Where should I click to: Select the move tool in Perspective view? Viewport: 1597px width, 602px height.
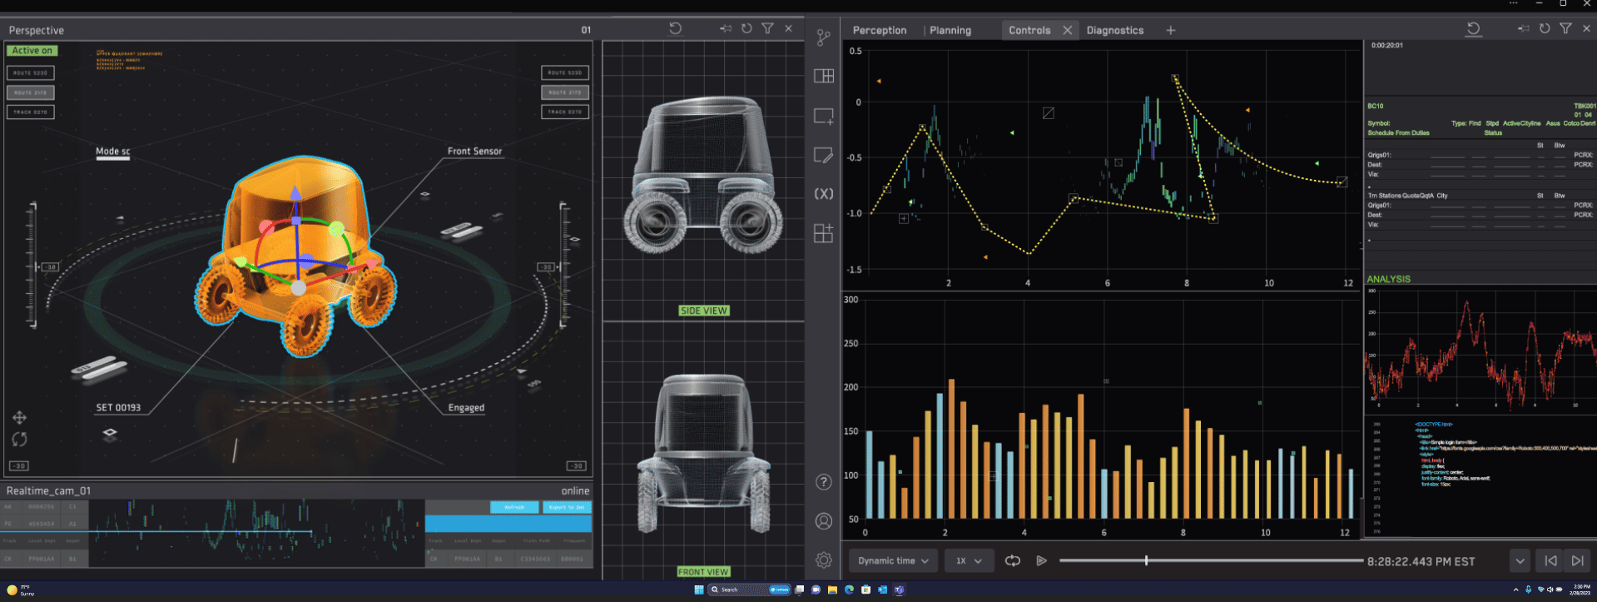pyautogui.click(x=19, y=418)
